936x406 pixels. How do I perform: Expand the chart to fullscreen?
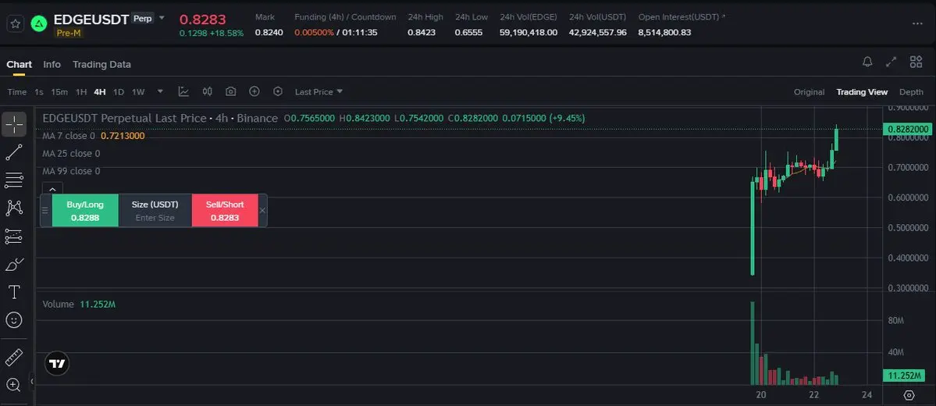pos(892,62)
